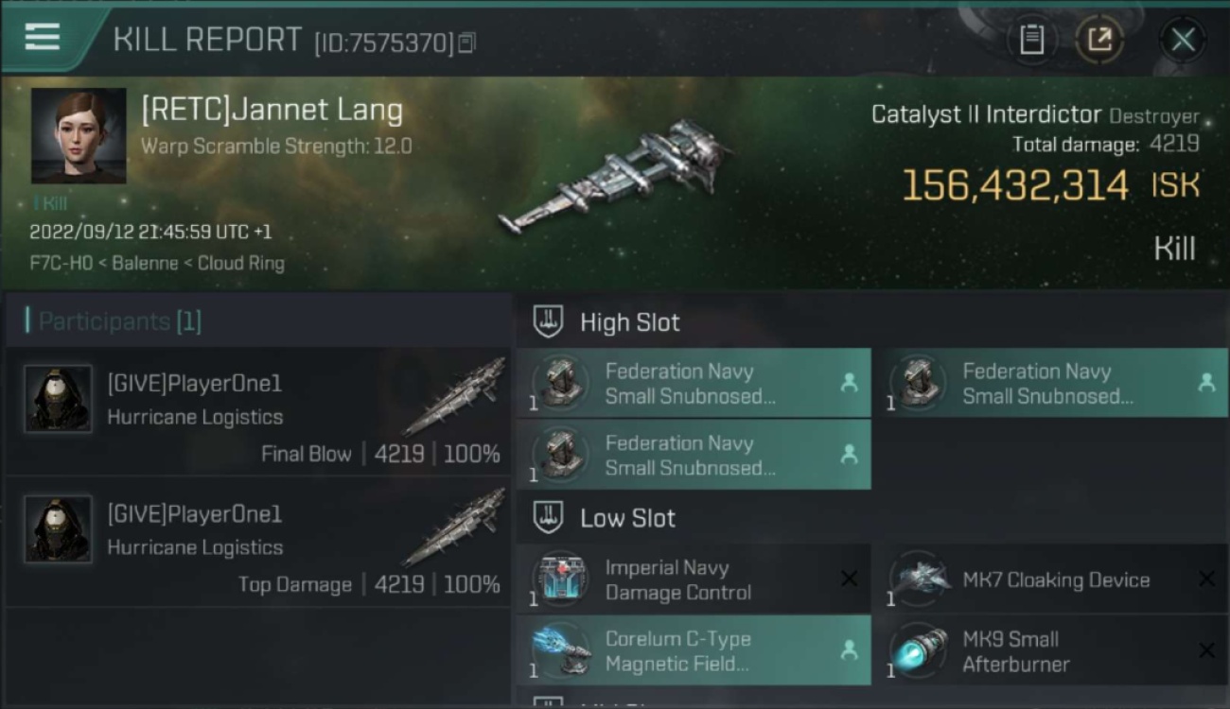Select the first Federation Navy Small Snubnosed module
This screenshot has height=709, width=1230.
click(x=694, y=383)
